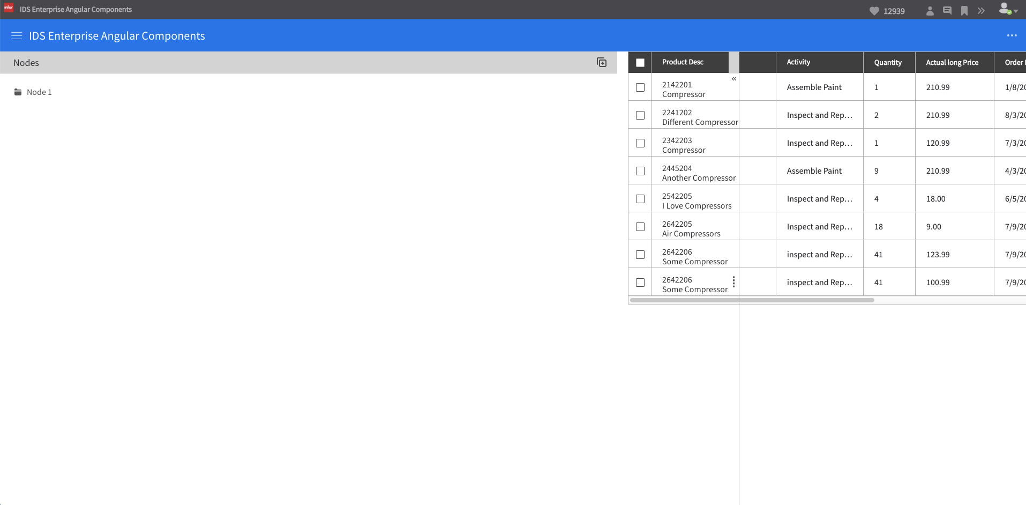
Task: Sort by the cut-off Order column header
Action: click(1010, 62)
